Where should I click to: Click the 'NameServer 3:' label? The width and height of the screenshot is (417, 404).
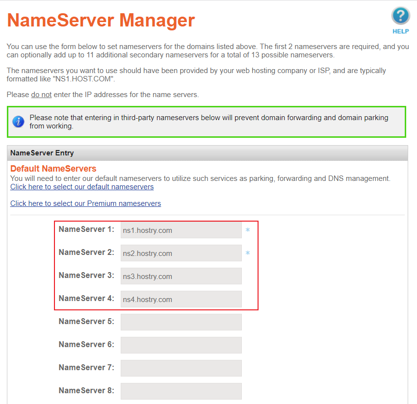[x=86, y=276]
